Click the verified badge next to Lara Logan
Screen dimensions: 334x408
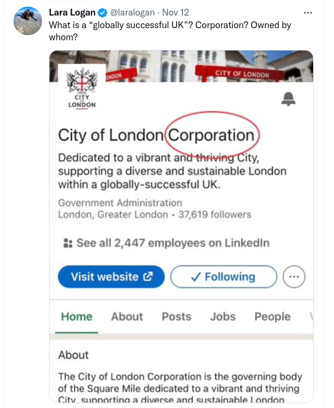(103, 13)
